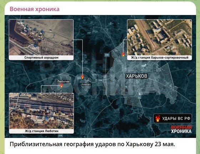Select the Люботин town label on the map
200x154 pixels.
[63, 81]
